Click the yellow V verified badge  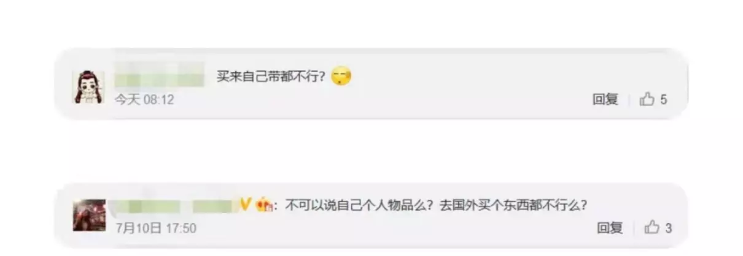(x=246, y=205)
